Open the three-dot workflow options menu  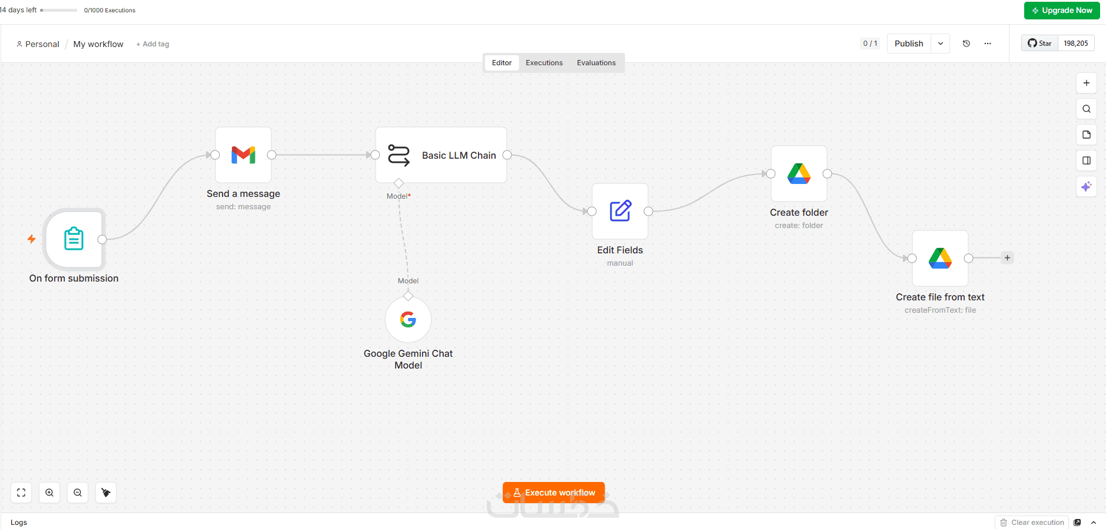[987, 43]
